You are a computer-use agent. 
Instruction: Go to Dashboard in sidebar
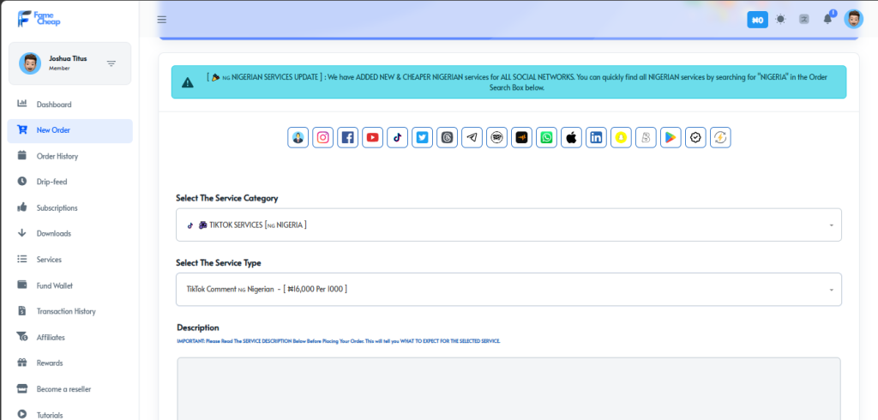click(x=70, y=105)
